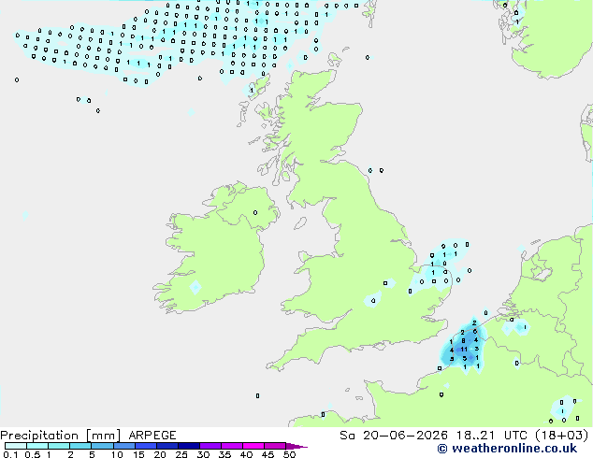Image resolution: width=593 pixels, height=458 pixels.
Task: Click the '11' precipitation value on map
Action: pyautogui.click(x=464, y=350)
